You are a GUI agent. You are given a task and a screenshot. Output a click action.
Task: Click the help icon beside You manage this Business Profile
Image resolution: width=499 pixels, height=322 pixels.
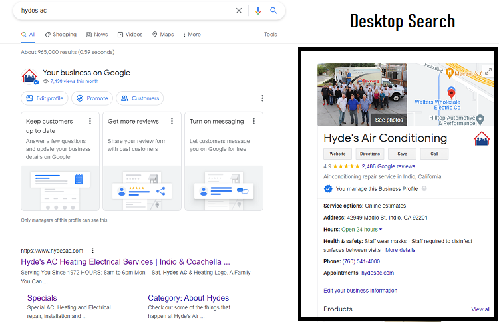pos(424,189)
